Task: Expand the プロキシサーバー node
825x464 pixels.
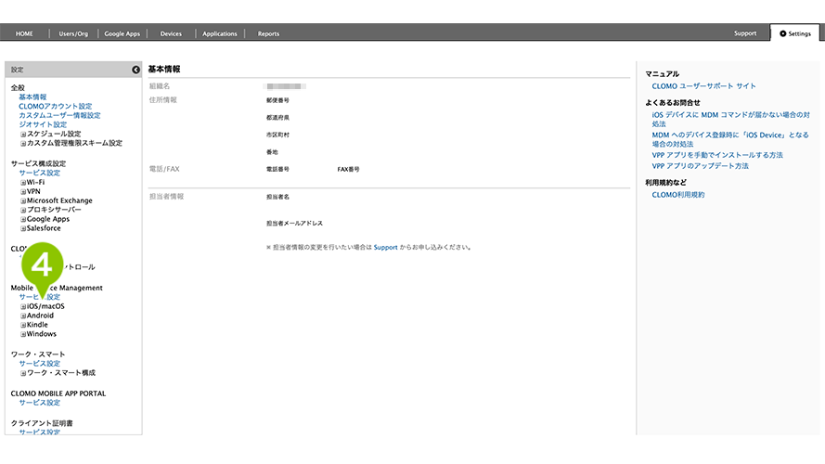Action: tap(23, 210)
